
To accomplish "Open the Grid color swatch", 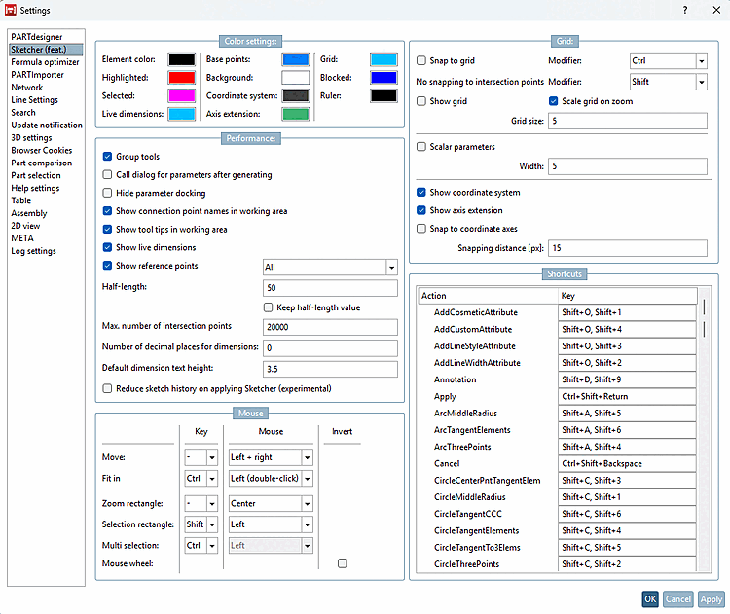I will 384,59.
